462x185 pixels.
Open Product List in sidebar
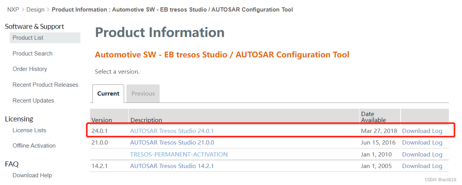(x=28, y=38)
